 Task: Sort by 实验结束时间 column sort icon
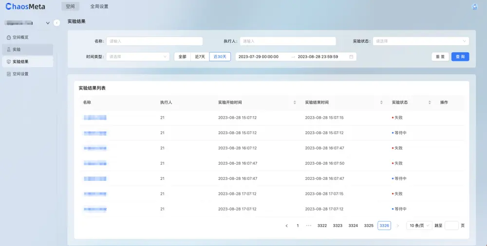pyautogui.click(x=381, y=103)
